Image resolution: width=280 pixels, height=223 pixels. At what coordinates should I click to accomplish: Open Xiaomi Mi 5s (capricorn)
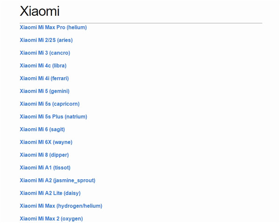[x=49, y=104]
